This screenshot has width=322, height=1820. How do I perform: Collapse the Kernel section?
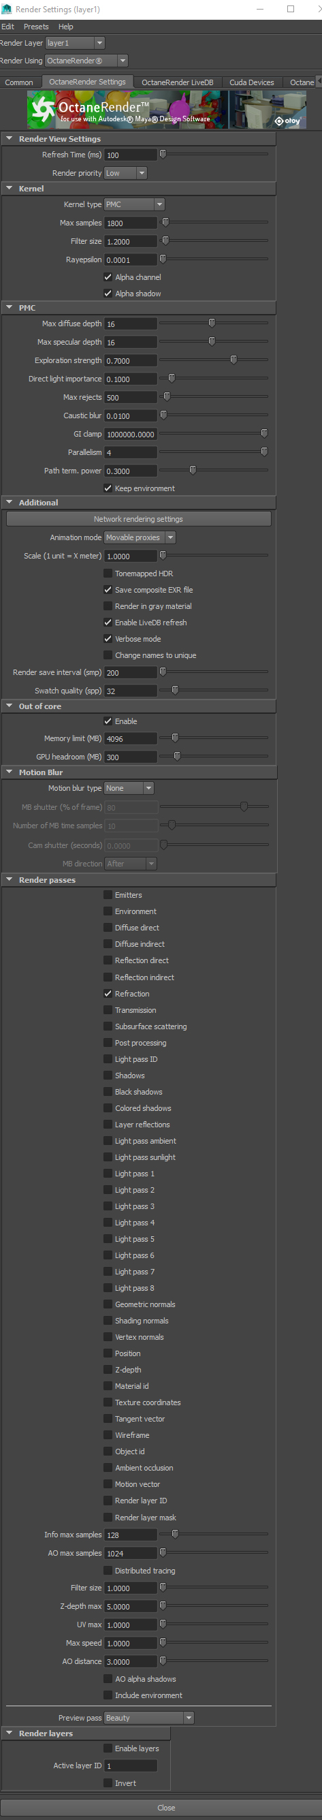pyautogui.click(x=9, y=189)
